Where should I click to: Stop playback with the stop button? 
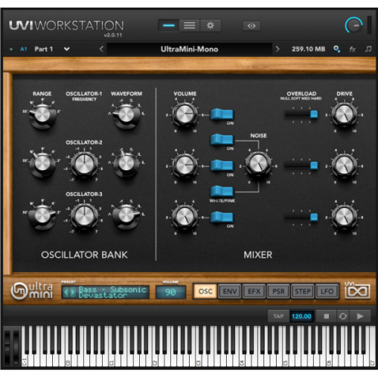[327, 316]
